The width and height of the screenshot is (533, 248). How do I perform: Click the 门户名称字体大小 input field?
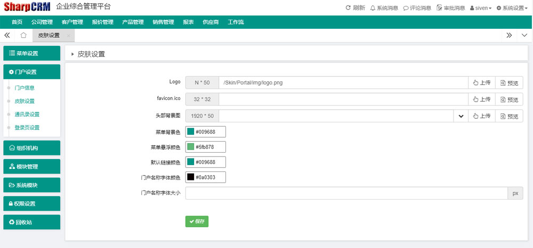pyautogui.click(x=346, y=193)
